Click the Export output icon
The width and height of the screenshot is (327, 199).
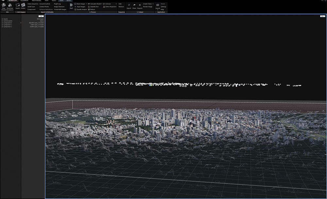point(129,5)
